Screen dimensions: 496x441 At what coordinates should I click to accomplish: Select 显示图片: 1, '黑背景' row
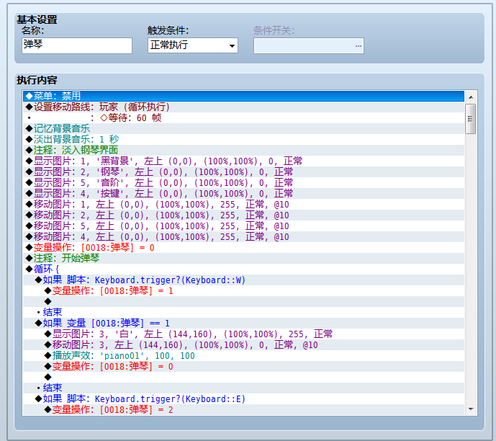[x=243, y=161]
